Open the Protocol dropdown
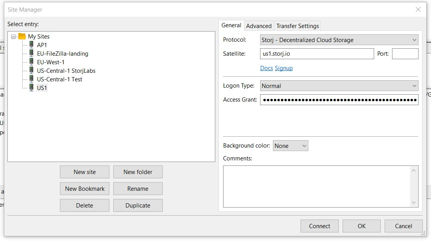Screen dimensions: 431x241 (339, 40)
